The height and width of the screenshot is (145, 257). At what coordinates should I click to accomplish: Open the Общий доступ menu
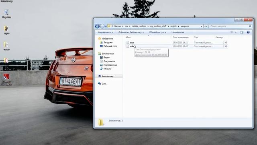click(157, 32)
